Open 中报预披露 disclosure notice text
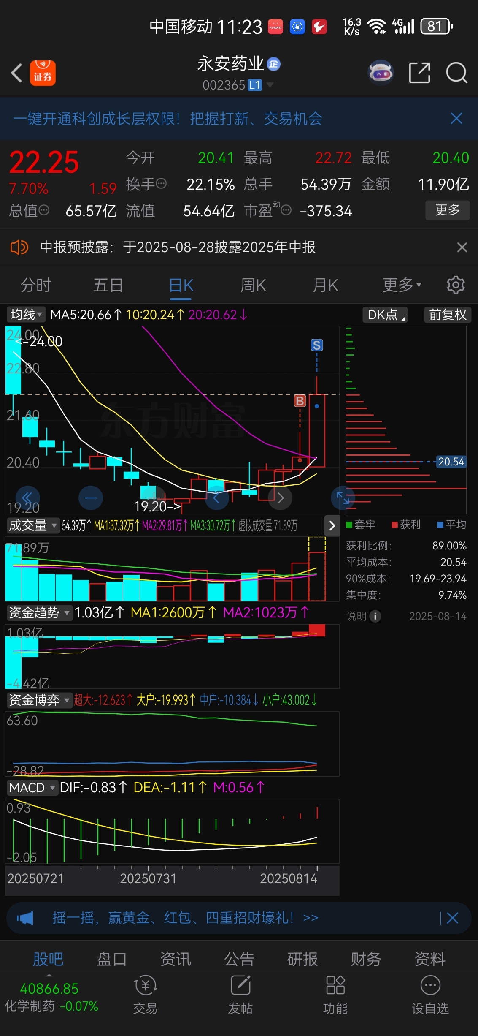The width and height of the screenshot is (478, 1036). 178,247
